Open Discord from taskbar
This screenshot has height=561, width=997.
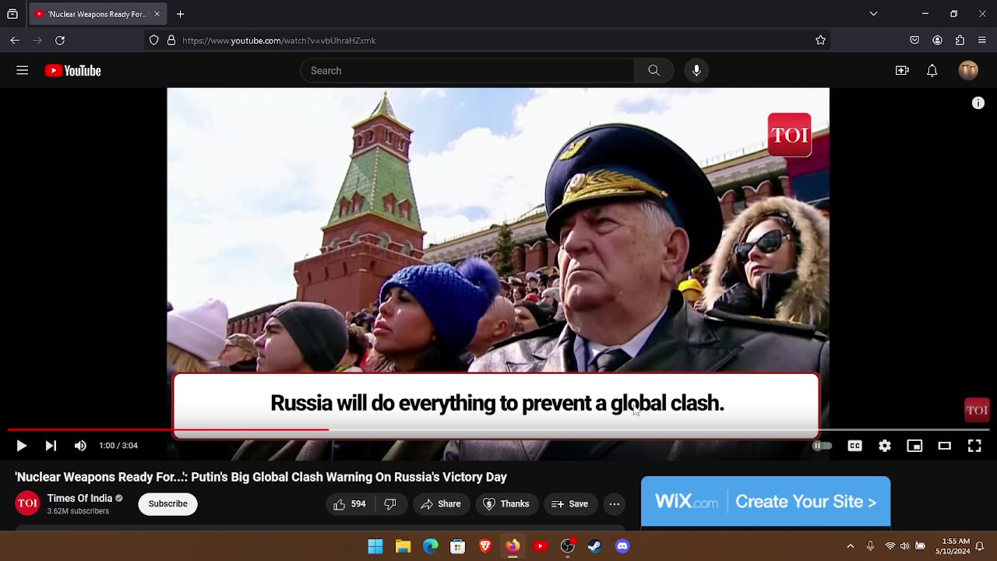tap(622, 546)
